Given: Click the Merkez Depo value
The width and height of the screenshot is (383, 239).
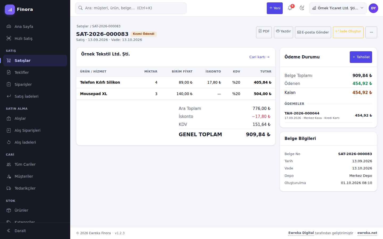Looking at the screenshot, I should [x=361, y=176].
